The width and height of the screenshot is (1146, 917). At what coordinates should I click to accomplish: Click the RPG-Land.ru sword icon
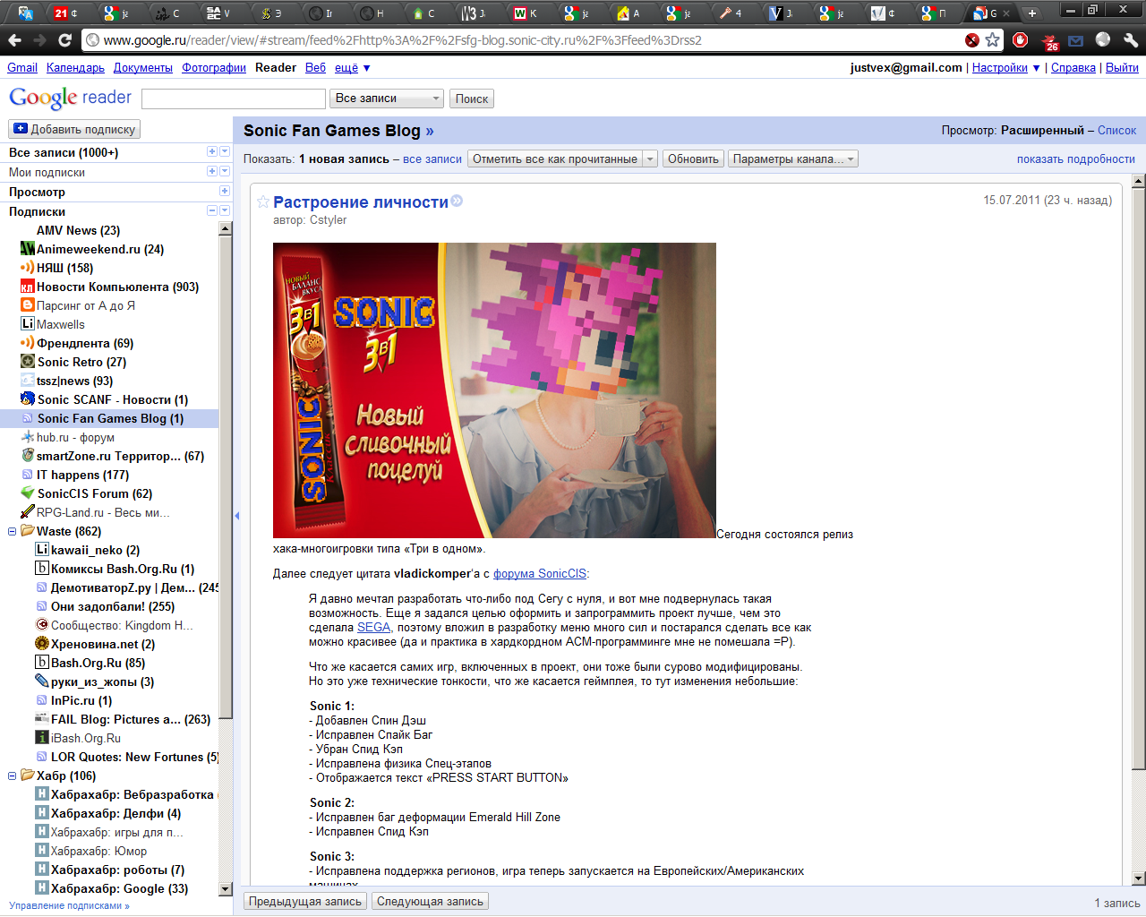(x=28, y=512)
